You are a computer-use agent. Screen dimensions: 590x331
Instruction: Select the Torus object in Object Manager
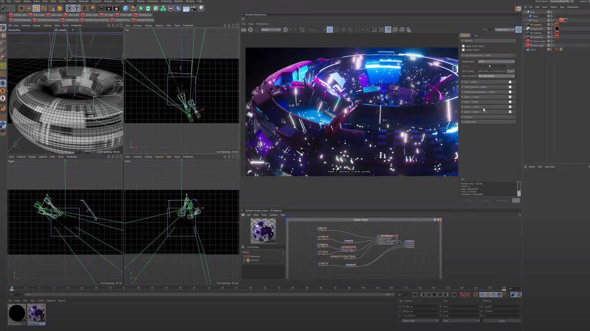click(x=535, y=20)
